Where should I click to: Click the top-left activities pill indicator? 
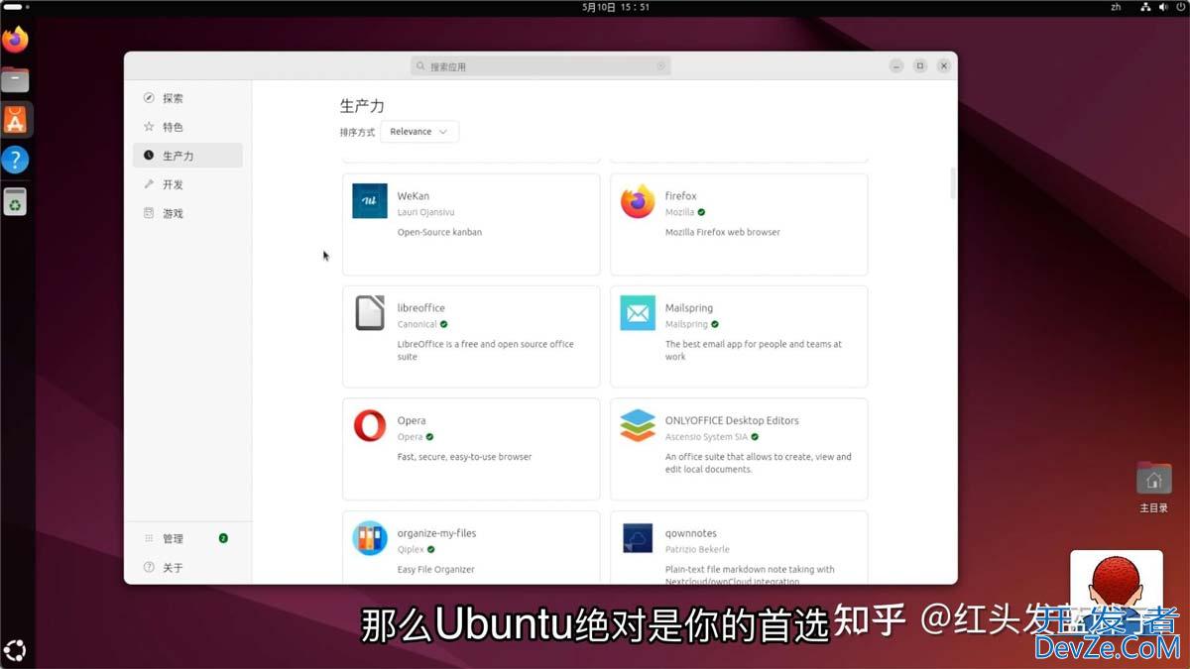tap(14, 7)
